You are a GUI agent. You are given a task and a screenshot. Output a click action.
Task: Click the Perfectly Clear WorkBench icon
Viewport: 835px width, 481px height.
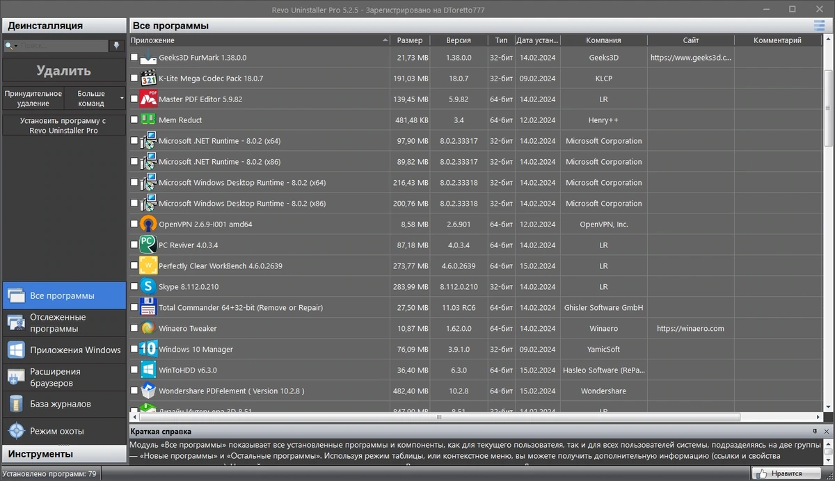(x=148, y=266)
